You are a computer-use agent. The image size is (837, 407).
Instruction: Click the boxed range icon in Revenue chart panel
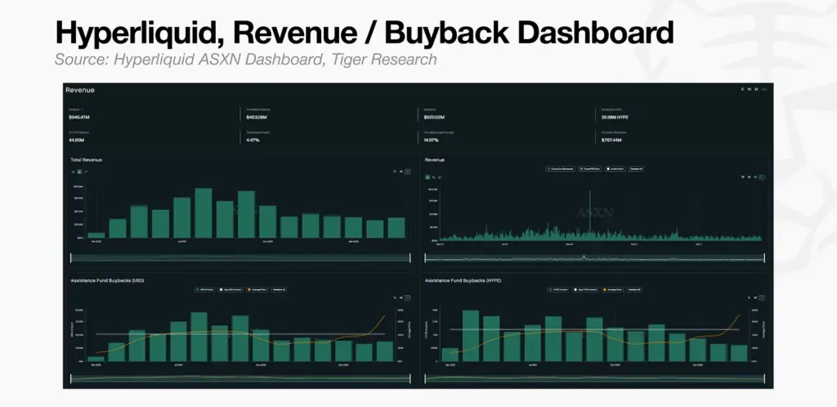point(762,177)
